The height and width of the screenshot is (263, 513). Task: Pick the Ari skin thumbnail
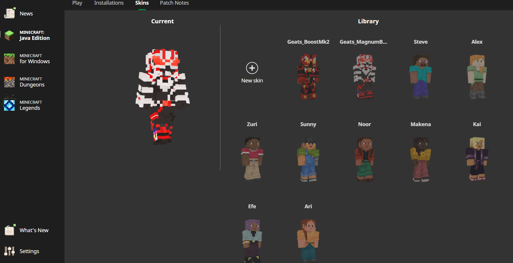[308, 241]
